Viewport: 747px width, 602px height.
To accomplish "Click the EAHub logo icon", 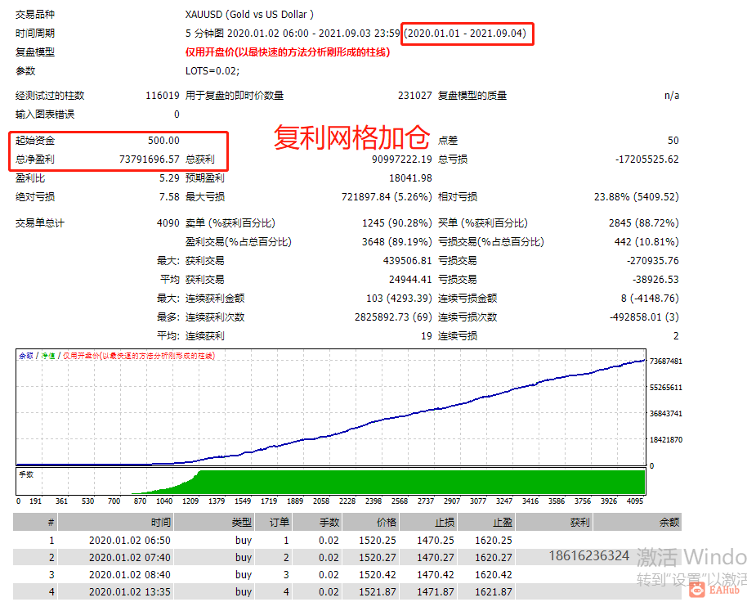I will coord(697,590).
